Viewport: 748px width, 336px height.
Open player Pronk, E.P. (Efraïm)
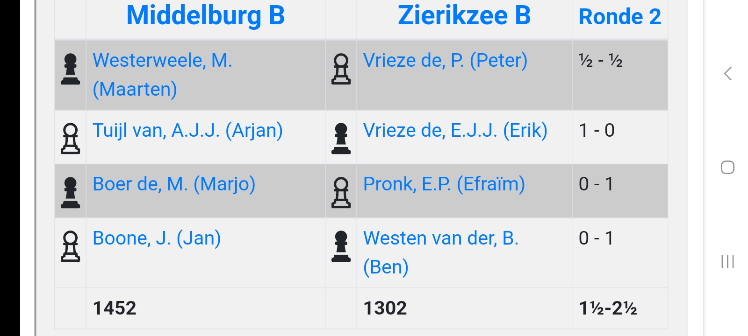[444, 184]
